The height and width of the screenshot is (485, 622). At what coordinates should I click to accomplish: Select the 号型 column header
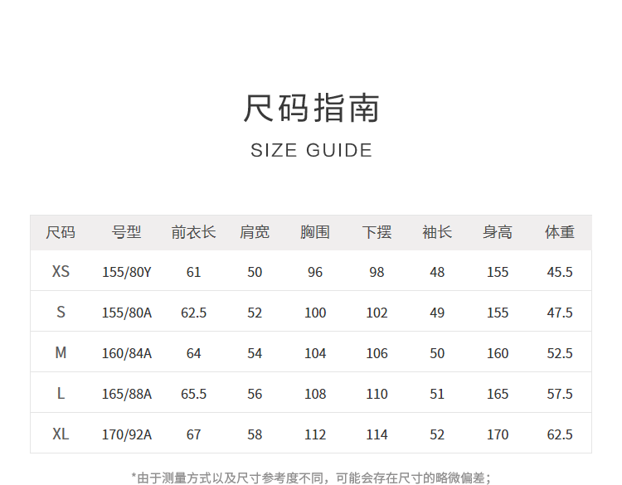[x=127, y=232]
